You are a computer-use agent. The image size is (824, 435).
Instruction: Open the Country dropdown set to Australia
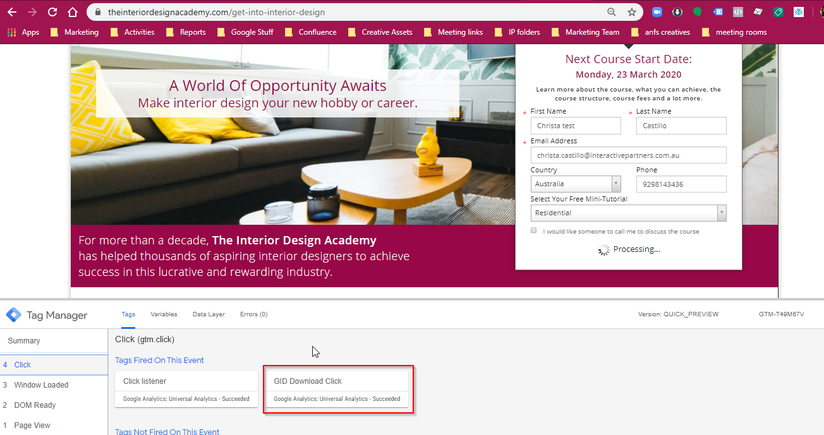pos(576,184)
